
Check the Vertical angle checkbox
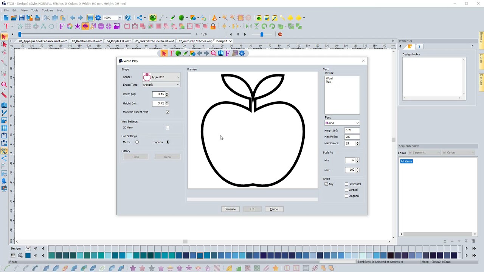(346, 190)
